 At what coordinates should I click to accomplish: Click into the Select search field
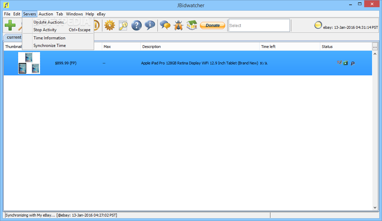(259, 25)
